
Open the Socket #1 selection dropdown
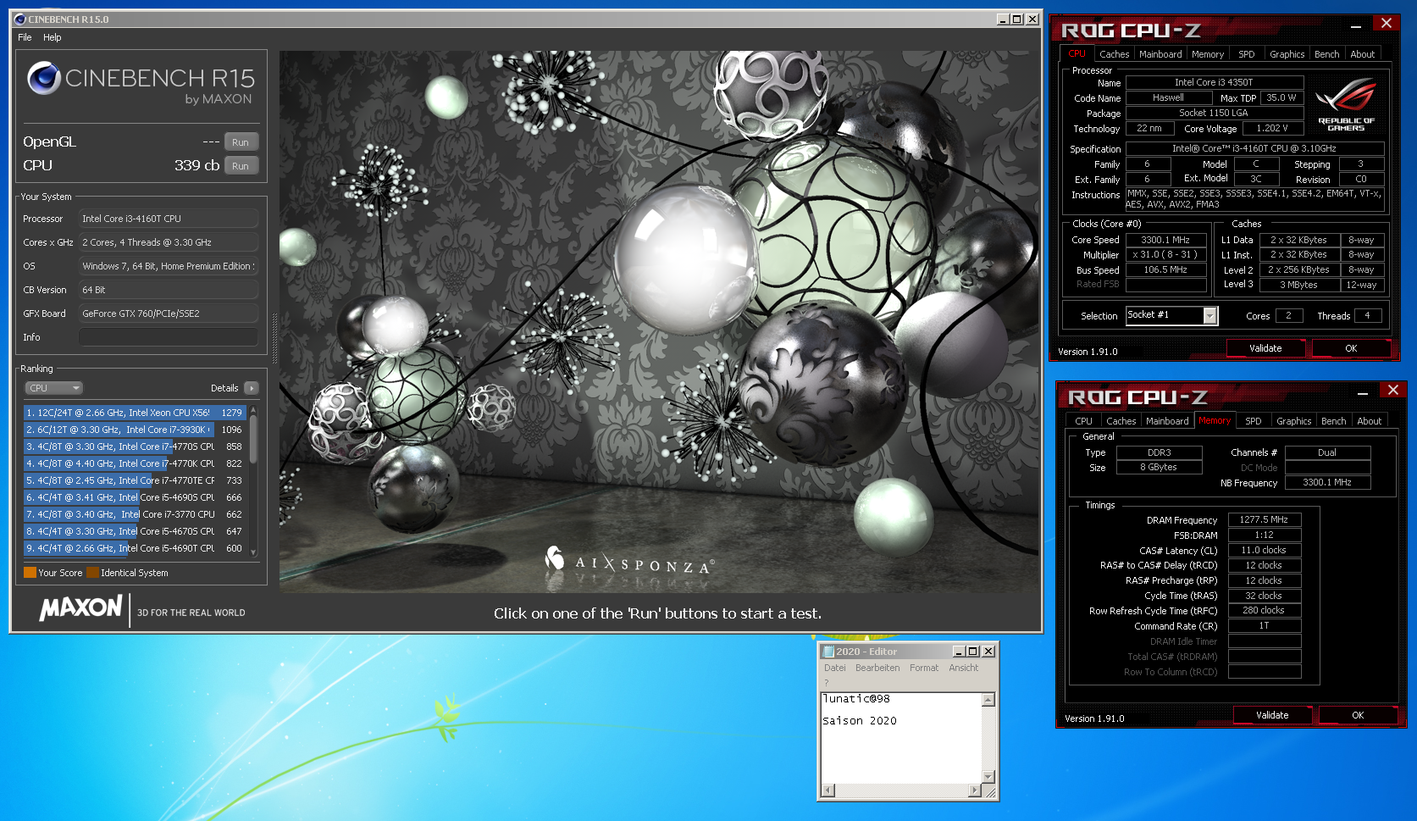point(1210,315)
